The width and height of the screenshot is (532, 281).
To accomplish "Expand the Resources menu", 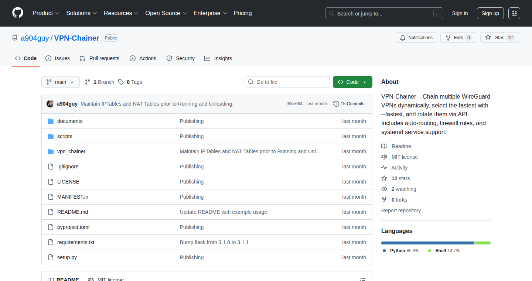I will [121, 13].
